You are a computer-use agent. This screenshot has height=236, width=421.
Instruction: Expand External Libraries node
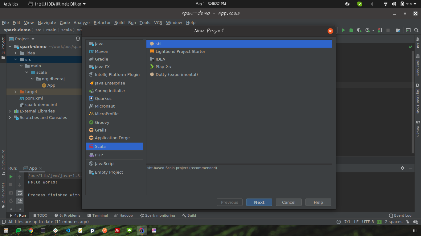point(10,111)
